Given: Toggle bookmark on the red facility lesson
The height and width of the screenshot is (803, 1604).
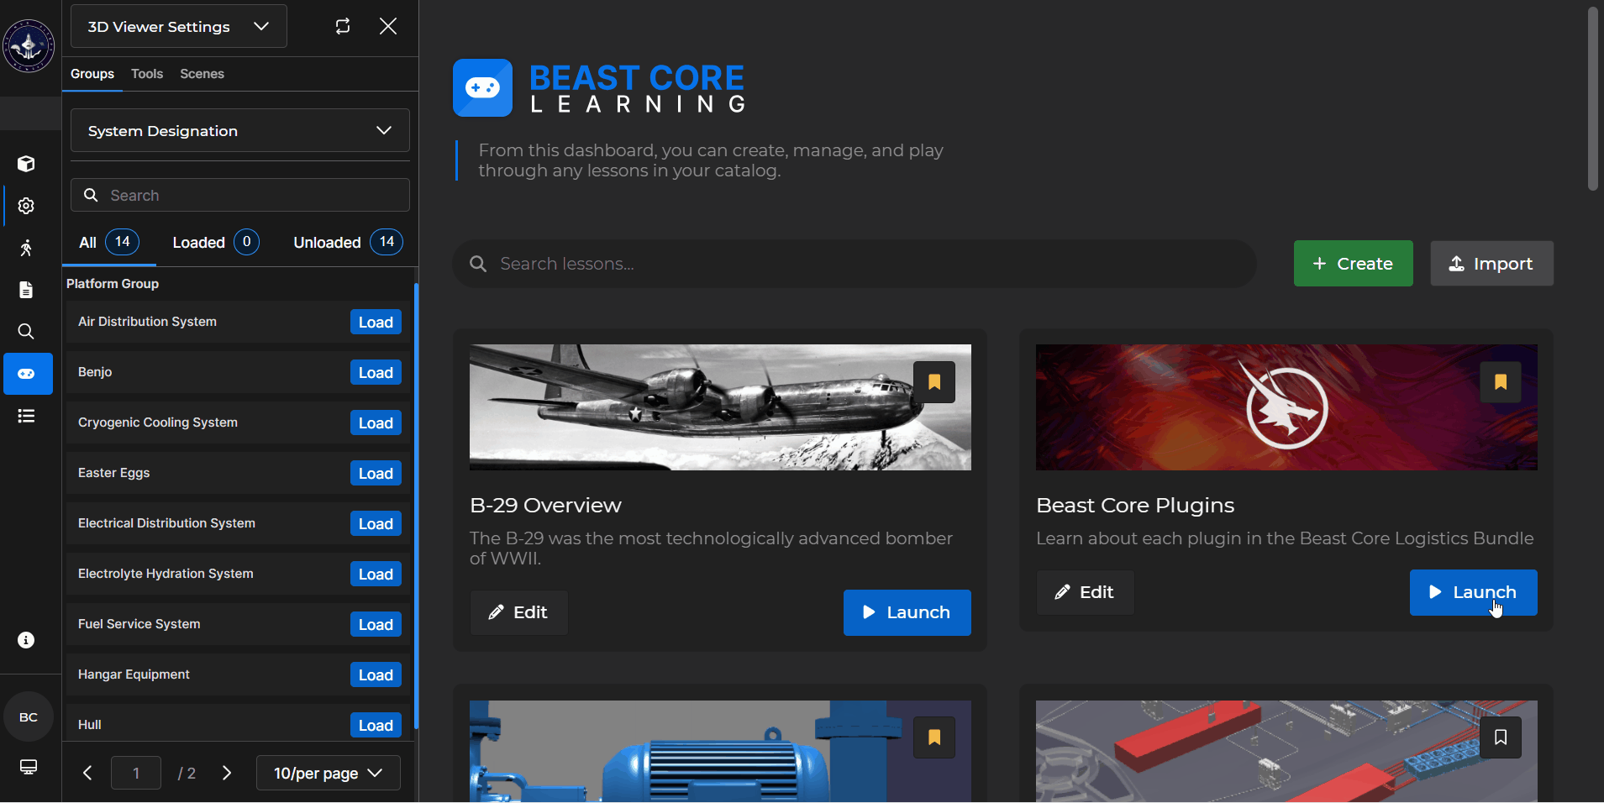Looking at the screenshot, I should (1501, 737).
